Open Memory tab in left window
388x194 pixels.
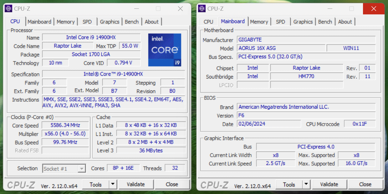click(66, 22)
